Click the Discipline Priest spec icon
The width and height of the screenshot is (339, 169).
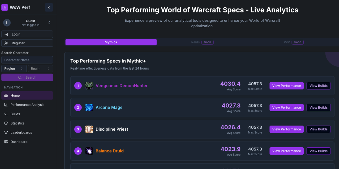pyautogui.click(x=89, y=129)
